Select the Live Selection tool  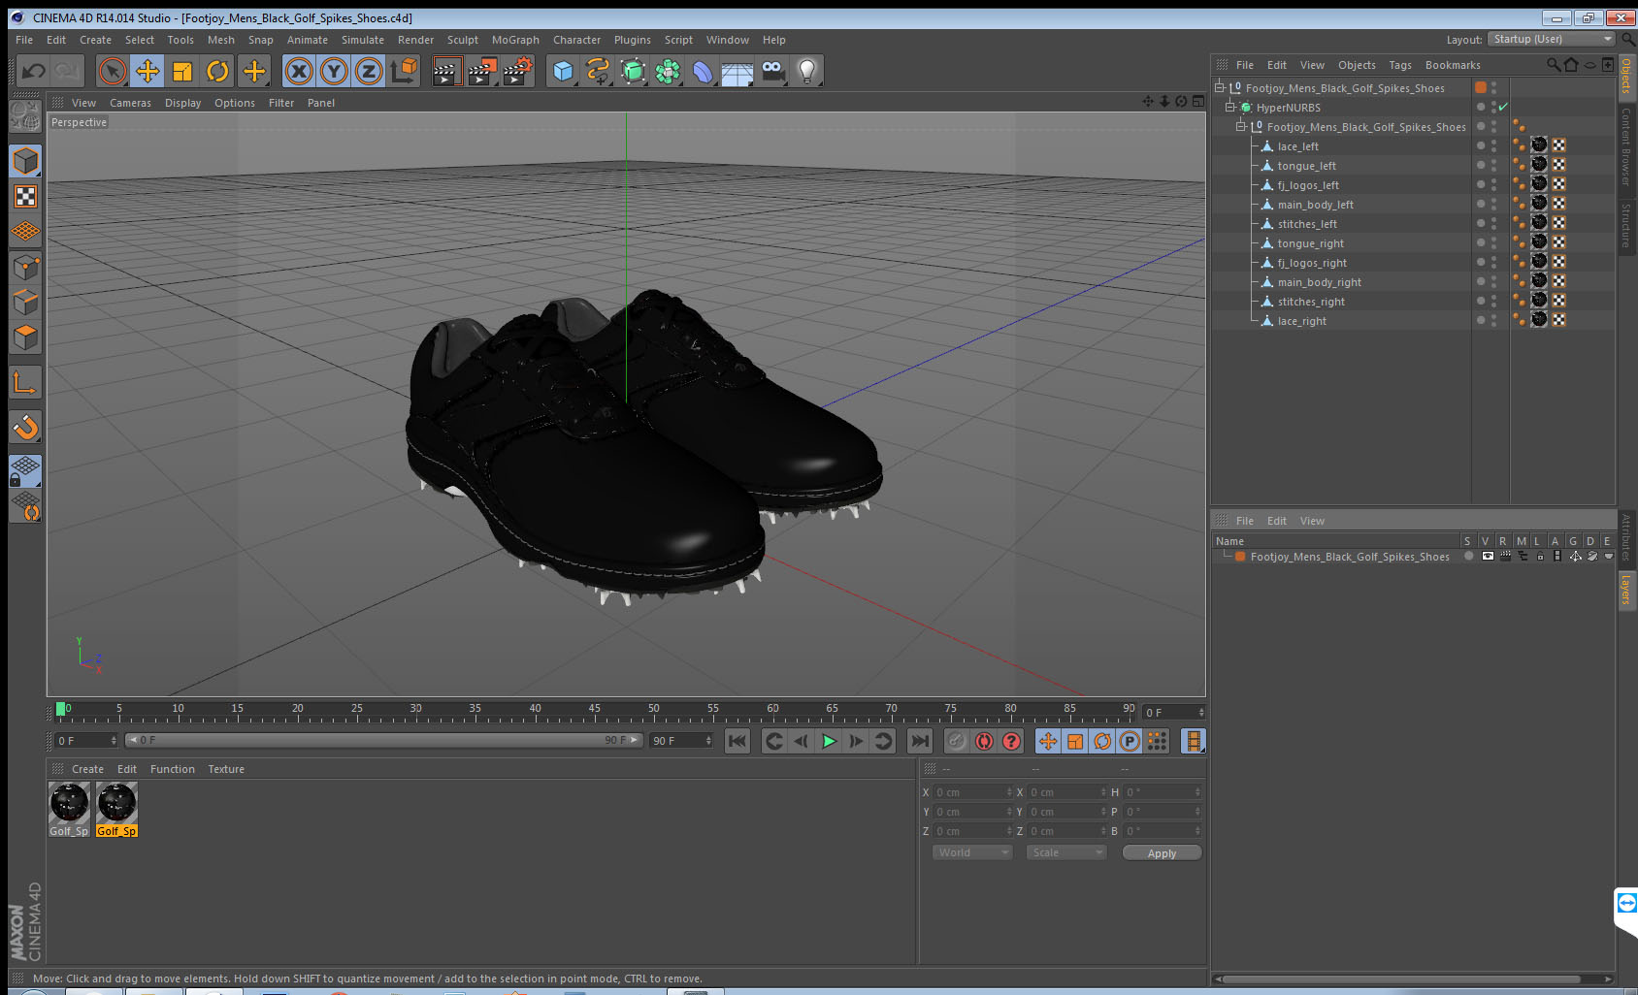pos(113,71)
